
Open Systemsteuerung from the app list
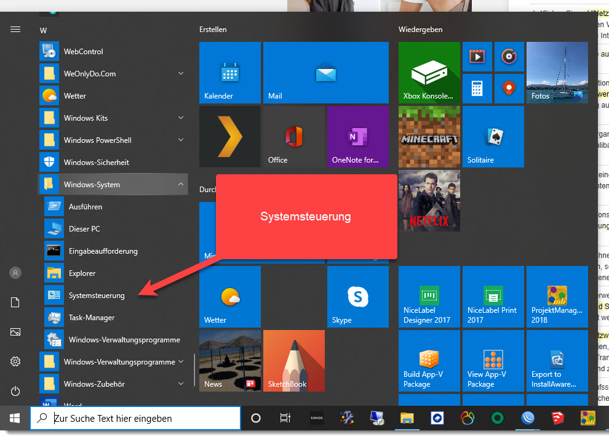pos(97,296)
